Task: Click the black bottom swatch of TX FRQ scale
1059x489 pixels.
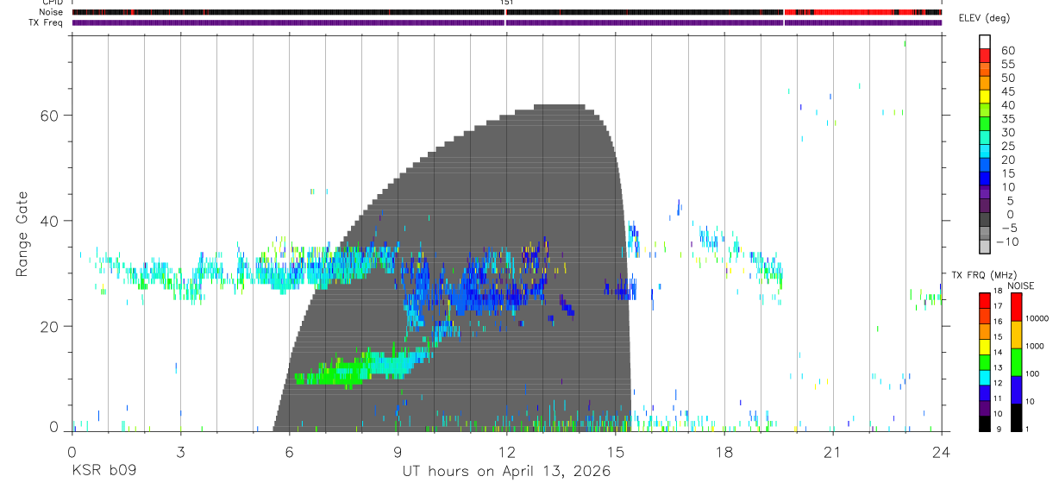Action: pyautogui.click(x=985, y=424)
